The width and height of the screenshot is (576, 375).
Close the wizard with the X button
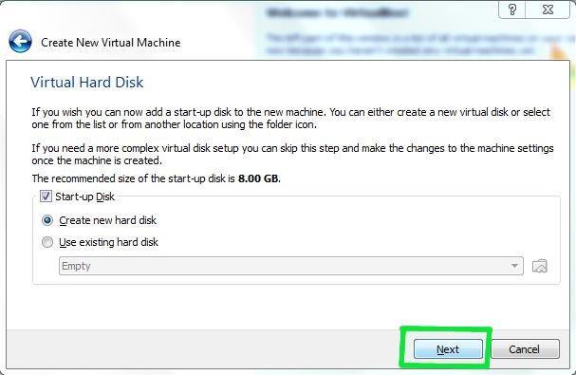[x=548, y=9]
